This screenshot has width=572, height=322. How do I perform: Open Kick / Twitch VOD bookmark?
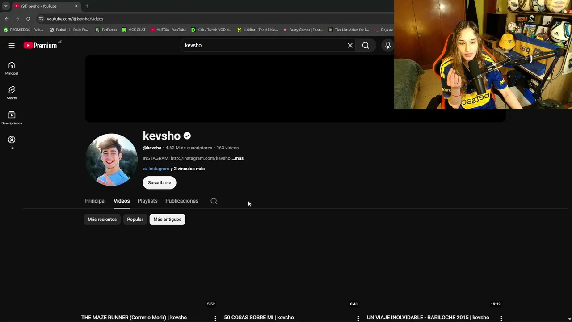[x=211, y=30]
